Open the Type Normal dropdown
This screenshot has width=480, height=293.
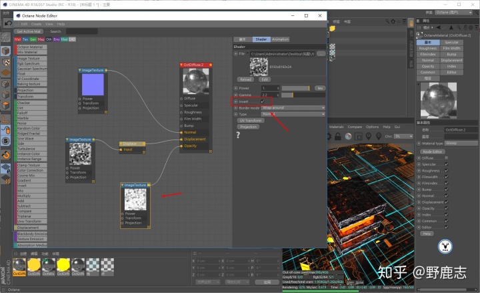pos(293,114)
